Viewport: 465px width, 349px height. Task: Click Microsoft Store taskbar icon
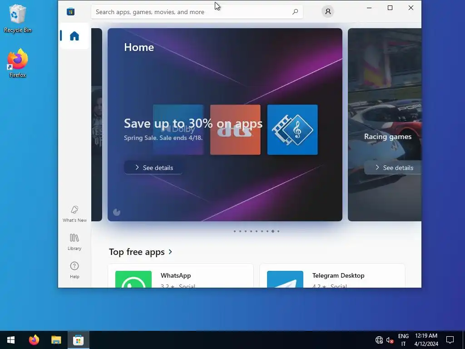point(78,340)
